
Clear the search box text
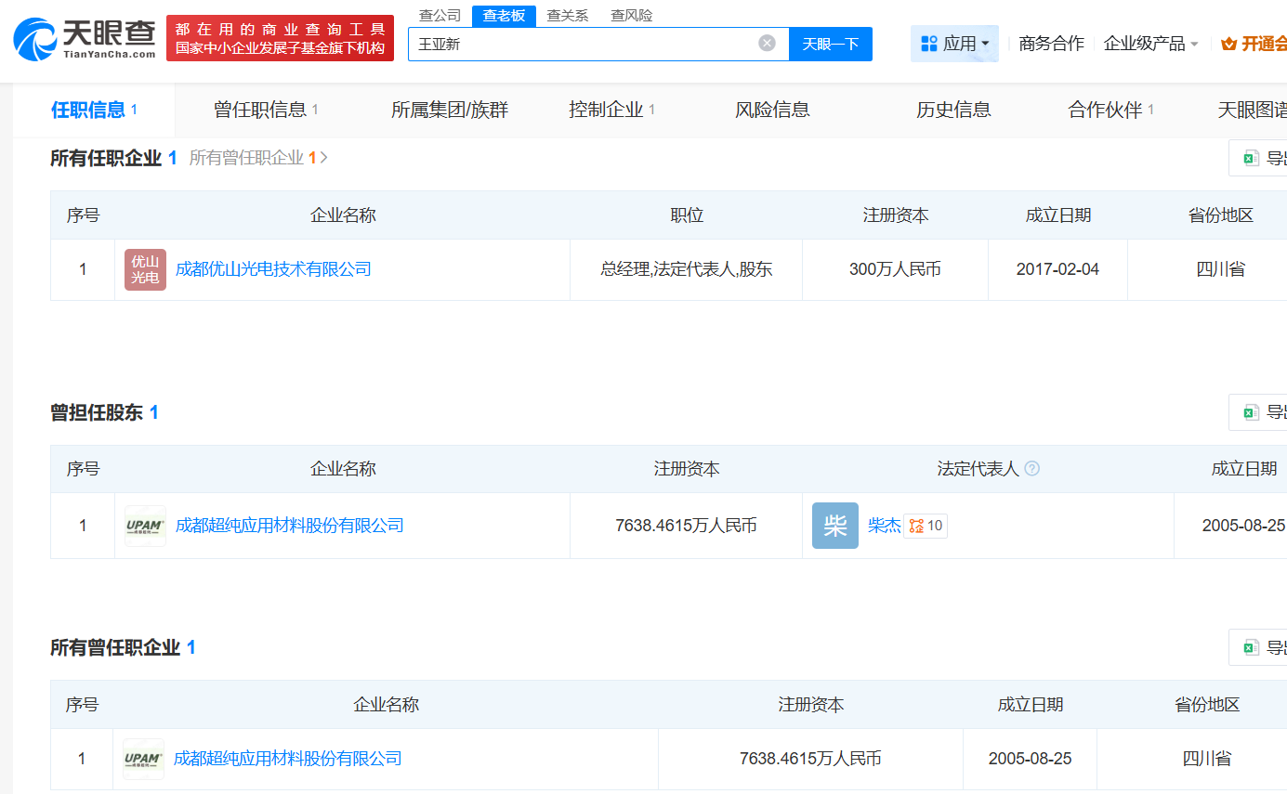click(x=767, y=44)
